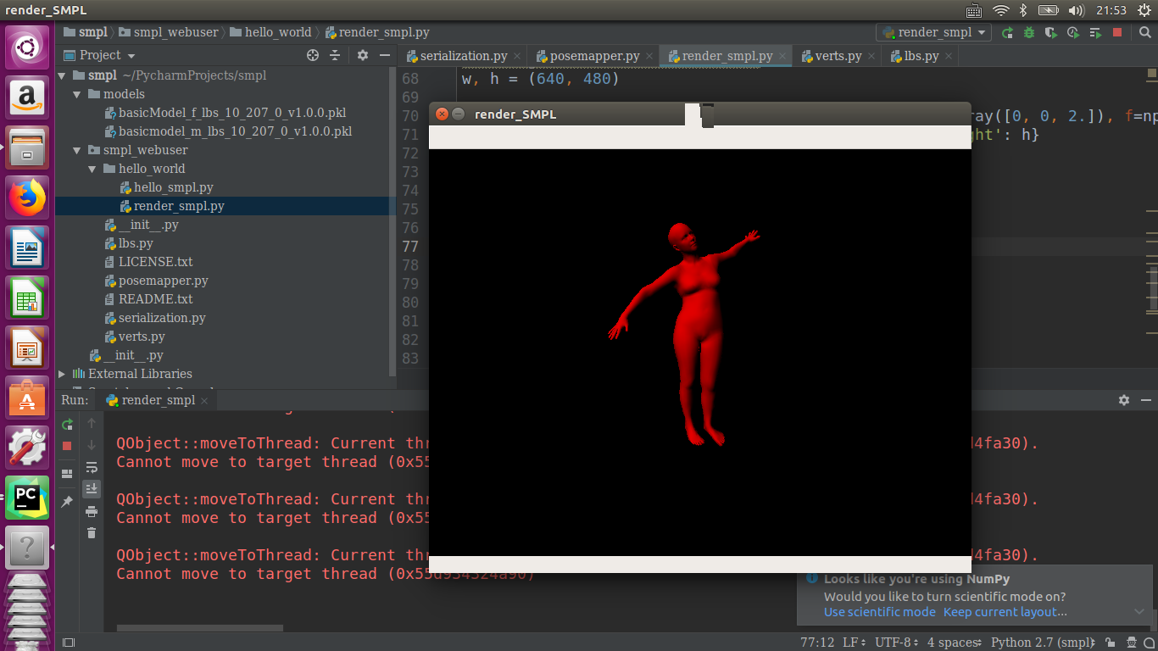Screen dimensions: 1158x651
Task: Open the Project view dropdown
Action: [100, 55]
